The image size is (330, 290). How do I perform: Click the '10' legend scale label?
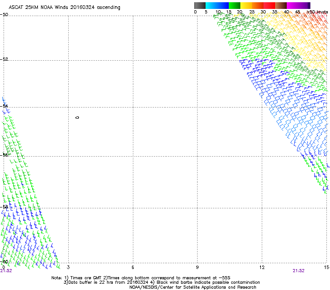point(218,12)
